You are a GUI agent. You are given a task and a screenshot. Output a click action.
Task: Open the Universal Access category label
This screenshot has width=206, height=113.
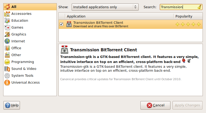25,83
